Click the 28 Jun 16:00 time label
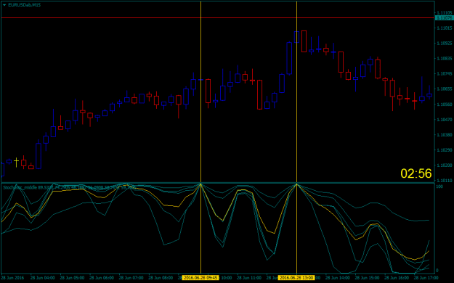Viewport: 454px width, 283px height. [x=397, y=278]
